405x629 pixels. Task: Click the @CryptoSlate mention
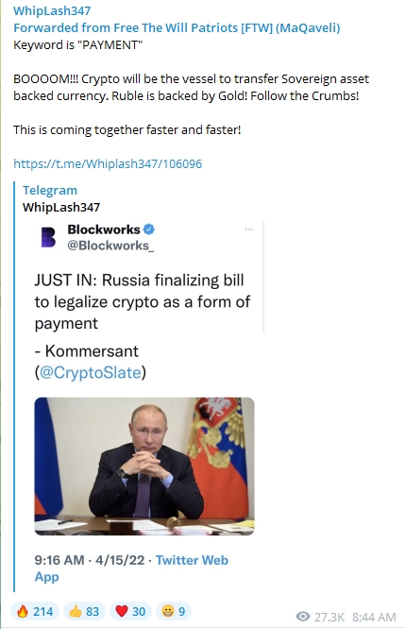(x=91, y=373)
